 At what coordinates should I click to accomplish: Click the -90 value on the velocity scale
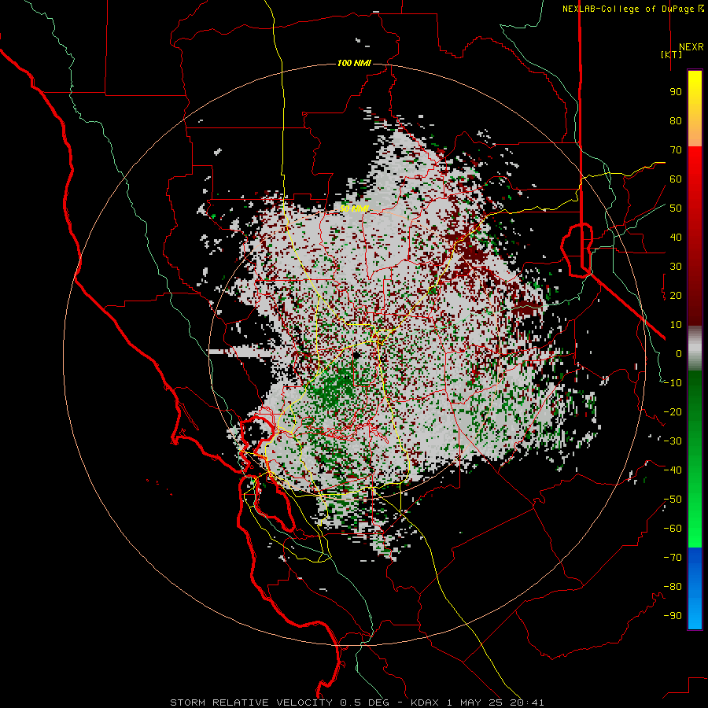(x=673, y=616)
